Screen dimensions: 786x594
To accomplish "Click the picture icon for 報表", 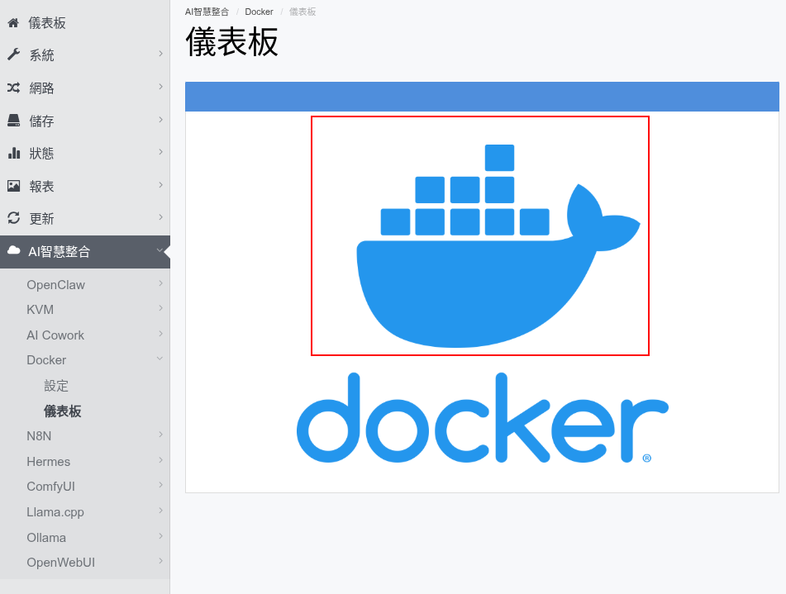I will point(13,186).
